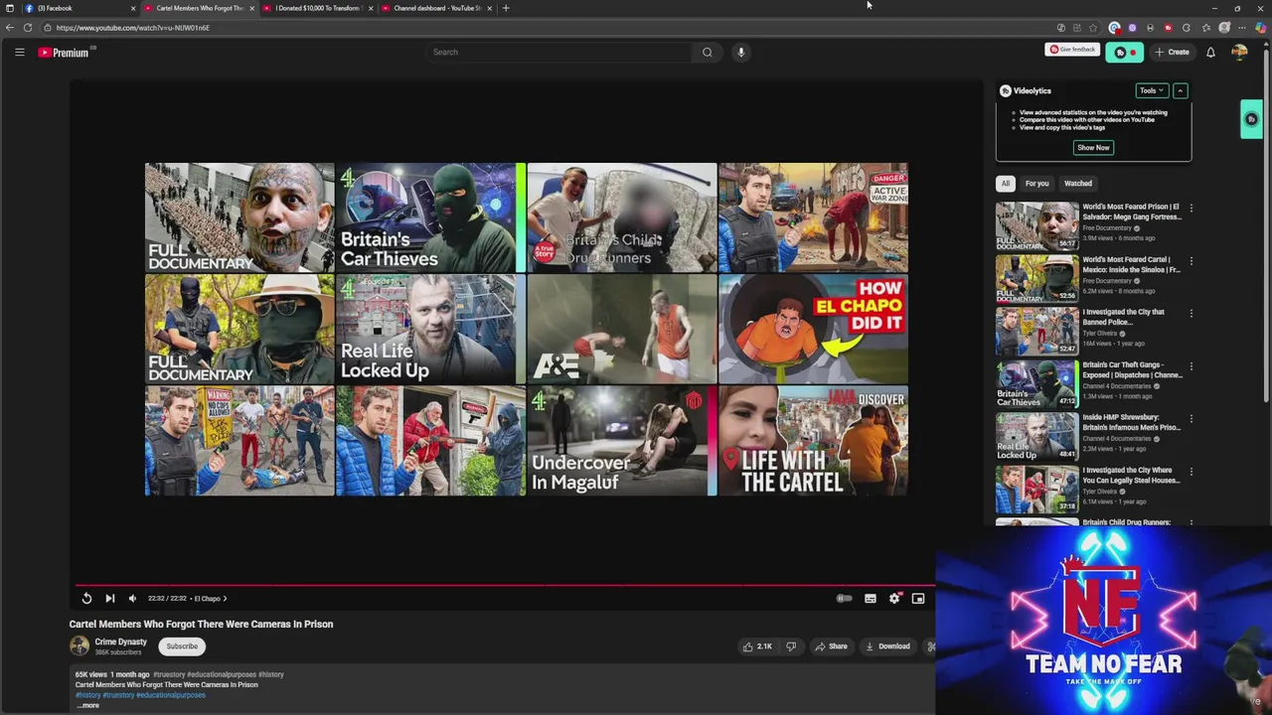Toggle the autoplay switch
The image size is (1272, 715).
point(844,598)
